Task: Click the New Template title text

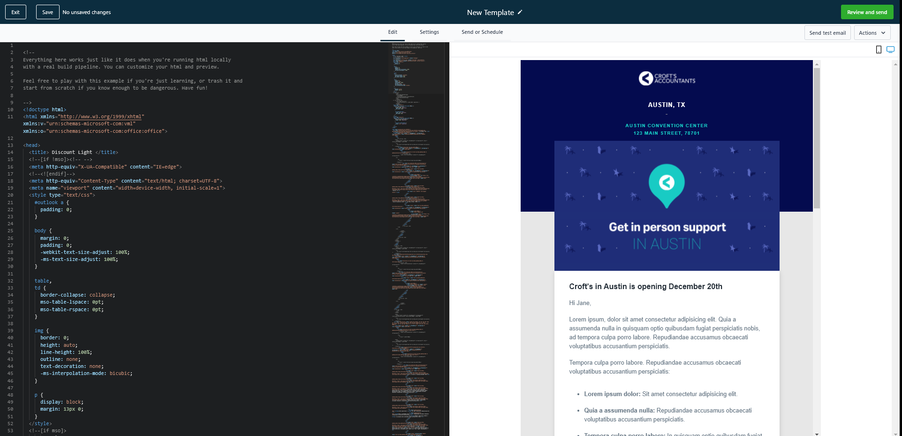Action: (490, 13)
